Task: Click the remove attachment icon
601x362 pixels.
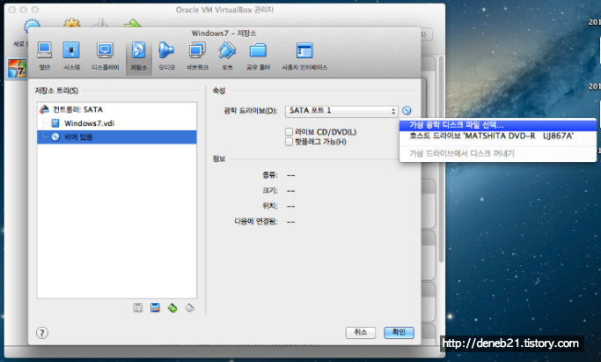Action: tap(189, 307)
